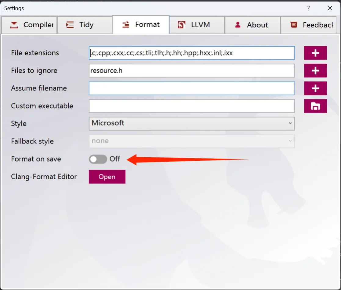The image size is (341, 290).
Task: Click the LLVM tab icon
Action: pyautogui.click(x=182, y=25)
